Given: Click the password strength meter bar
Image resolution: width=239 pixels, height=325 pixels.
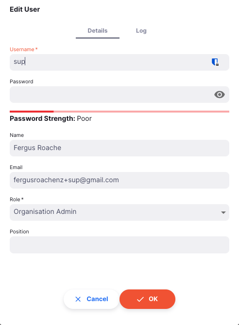Looking at the screenshot, I should [x=119, y=112].
